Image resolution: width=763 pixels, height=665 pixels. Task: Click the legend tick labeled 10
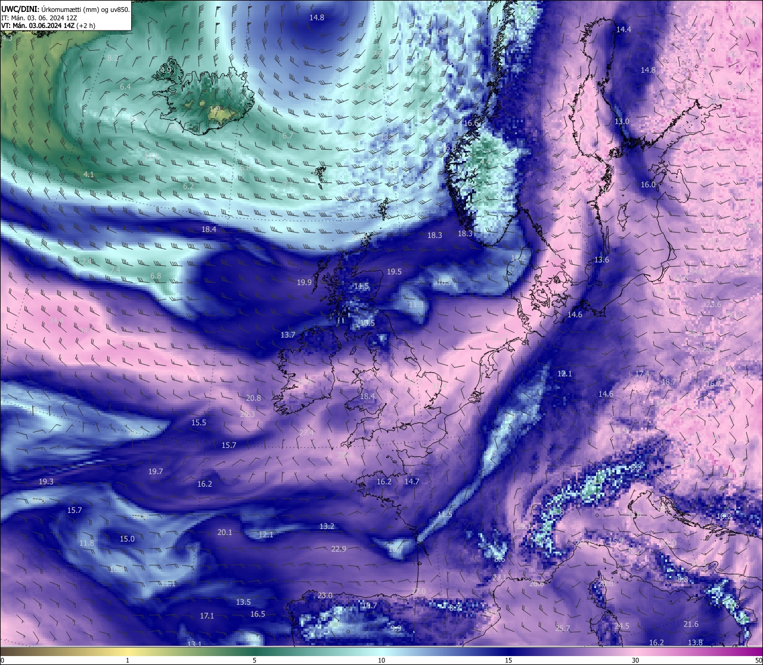pos(381,660)
